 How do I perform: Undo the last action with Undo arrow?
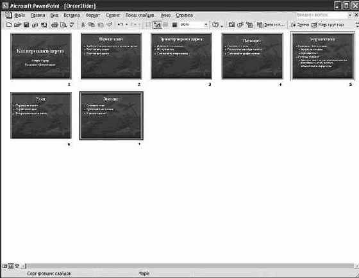click(x=121, y=24)
